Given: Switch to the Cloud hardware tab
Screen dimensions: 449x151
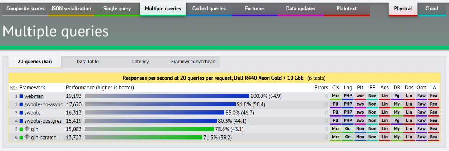Looking at the screenshot, I should tap(431, 8).
